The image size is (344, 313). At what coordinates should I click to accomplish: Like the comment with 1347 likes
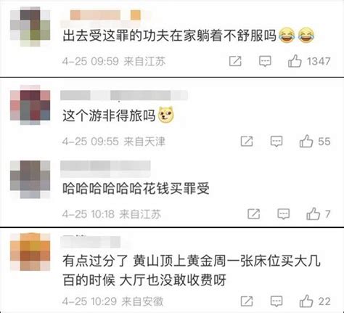[295, 61]
